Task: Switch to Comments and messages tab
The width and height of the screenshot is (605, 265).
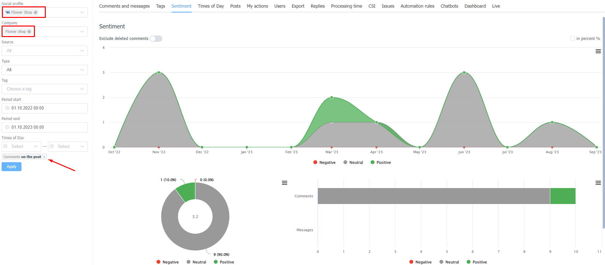Action: point(124,6)
